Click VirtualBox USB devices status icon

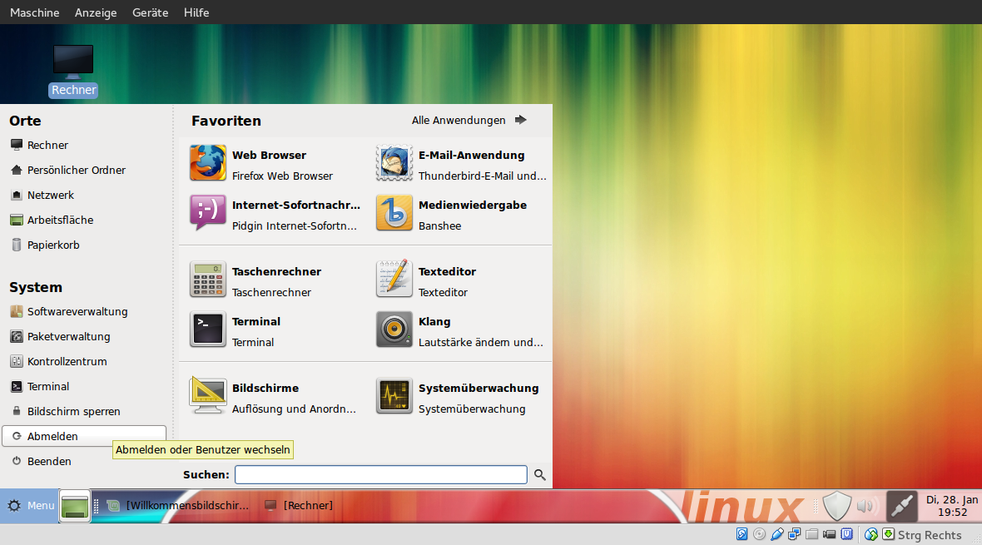point(777,534)
